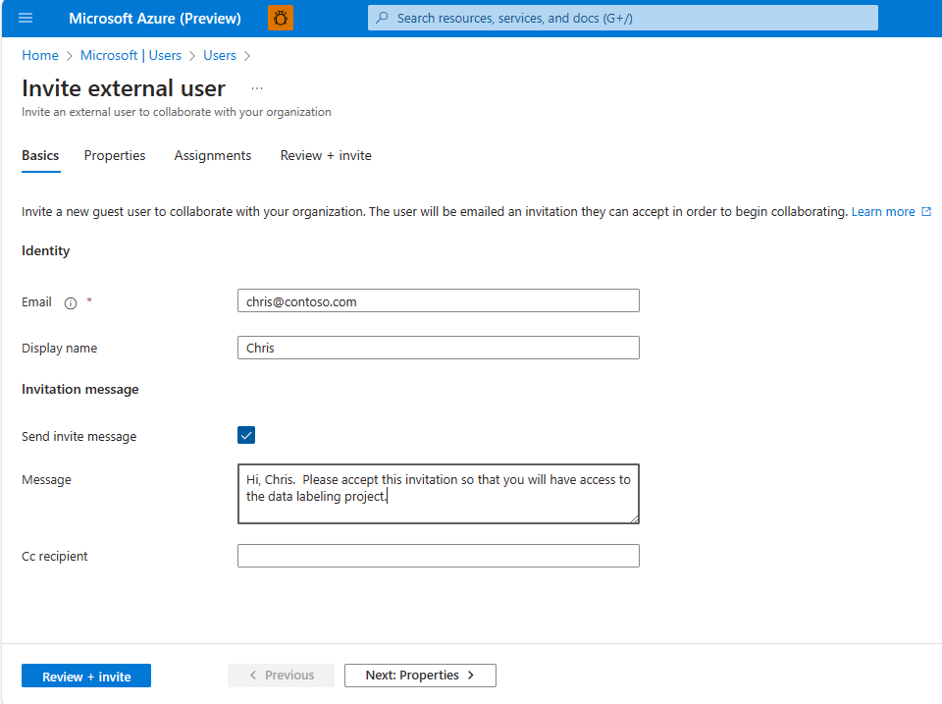Click the Previous button

tap(282, 676)
